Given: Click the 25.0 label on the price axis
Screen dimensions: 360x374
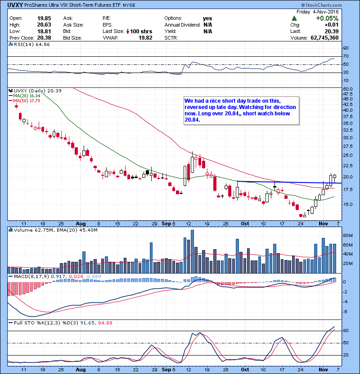Looking at the screenshot, I should [348, 155].
